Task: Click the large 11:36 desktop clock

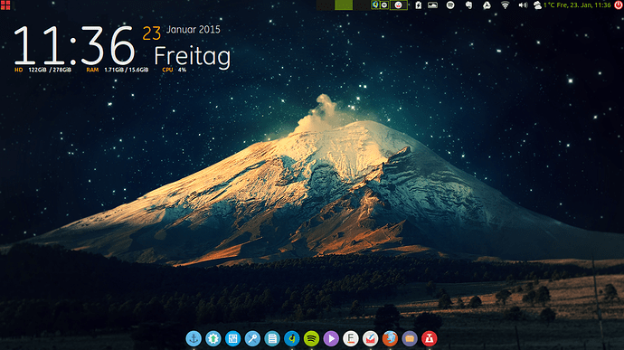Action: [x=74, y=45]
